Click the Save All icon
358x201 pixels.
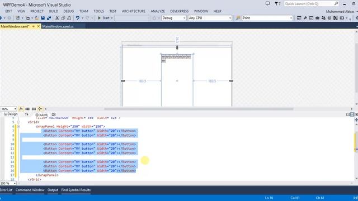(x=49, y=18)
